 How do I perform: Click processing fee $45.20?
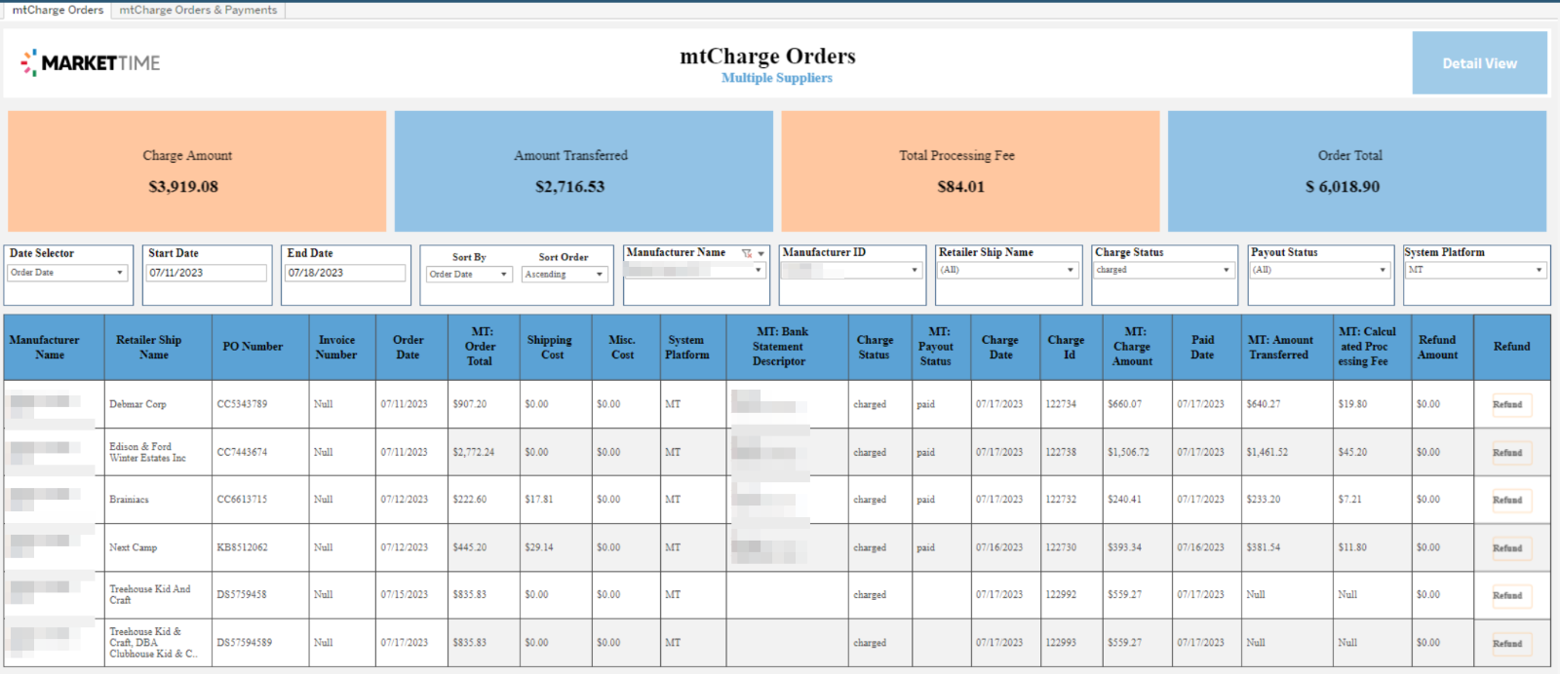click(x=1352, y=452)
